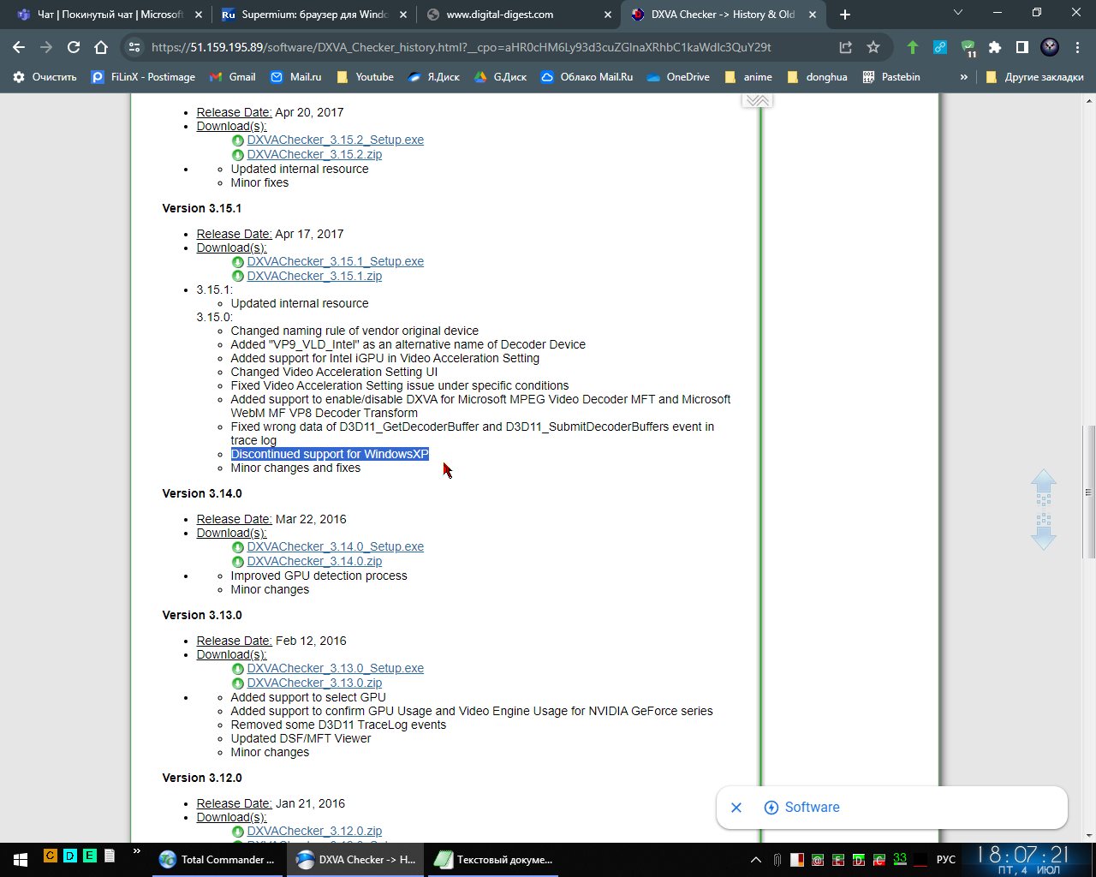Download DXVAChecker_3.15.1_Setup.exe
Image resolution: width=1096 pixels, height=877 pixels.
(x=335, y=261)
